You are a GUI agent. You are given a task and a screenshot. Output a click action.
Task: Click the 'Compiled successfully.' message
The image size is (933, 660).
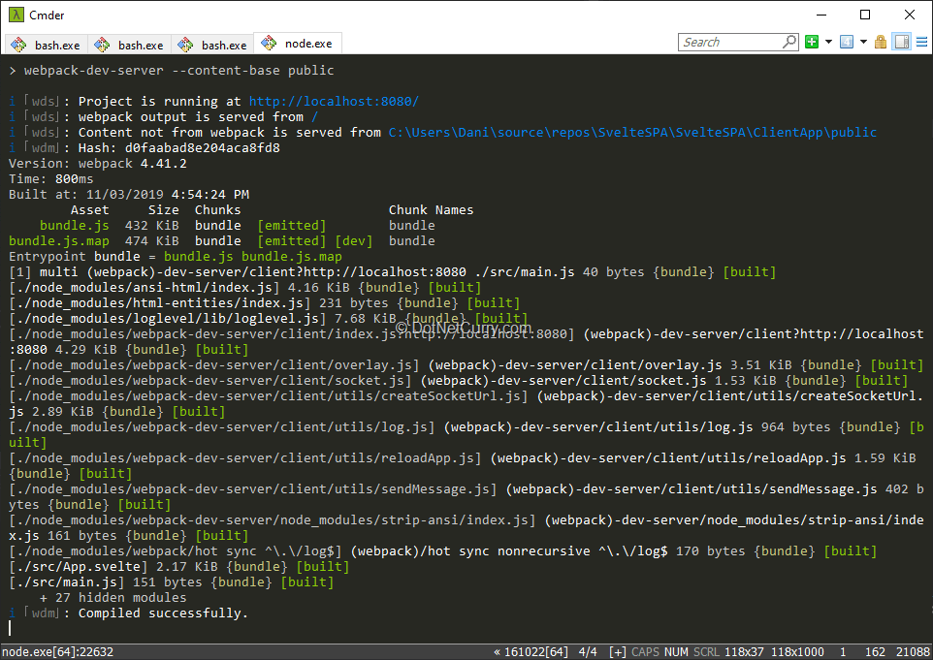click(x=163, y=613)
